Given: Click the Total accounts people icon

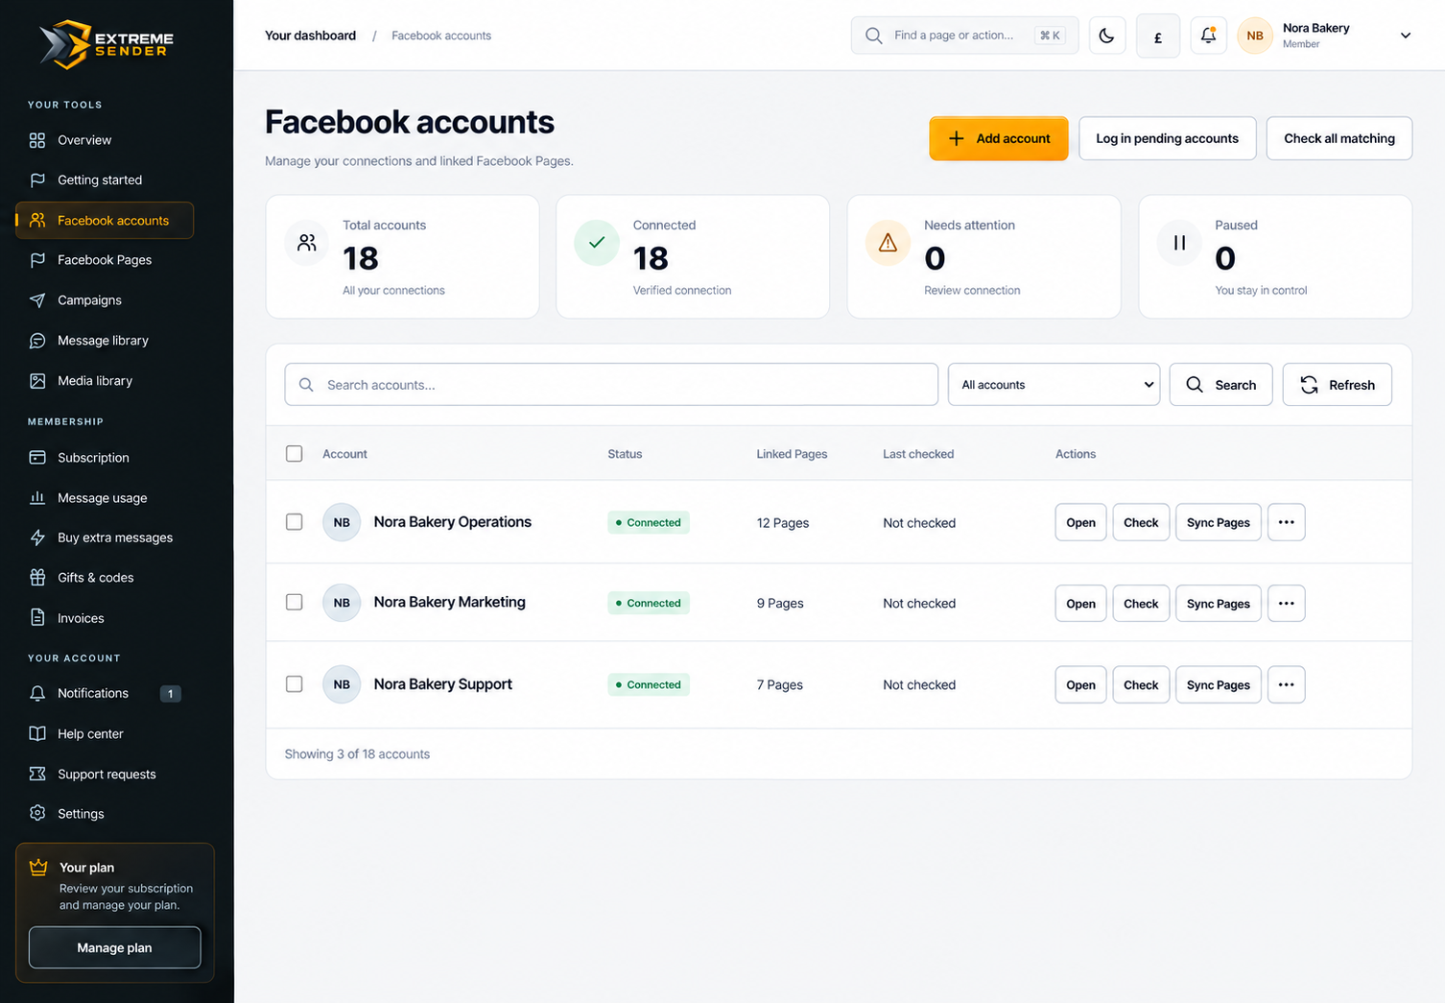Looking at the screenshot, I should tap(307, 243).
